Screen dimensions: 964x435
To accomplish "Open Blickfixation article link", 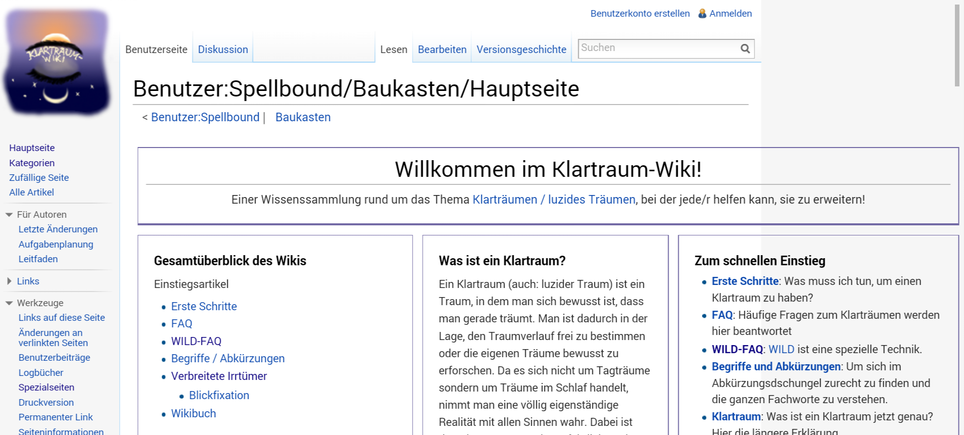I will 219,396.
